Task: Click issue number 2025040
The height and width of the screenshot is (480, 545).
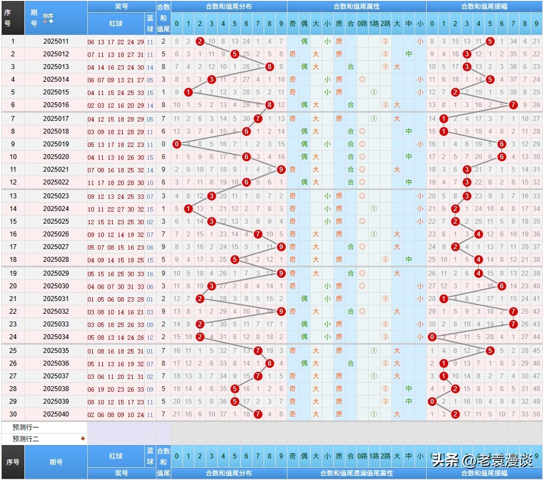Action: pos(56,414)
